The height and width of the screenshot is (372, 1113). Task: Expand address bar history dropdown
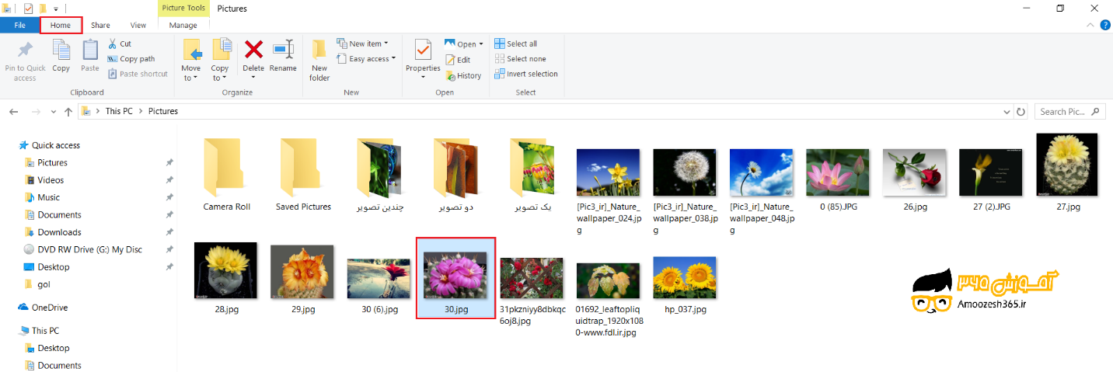click(x=1007, y=112)
